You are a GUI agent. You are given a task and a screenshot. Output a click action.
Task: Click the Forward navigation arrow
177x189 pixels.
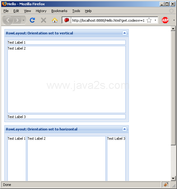coord(17,20)
